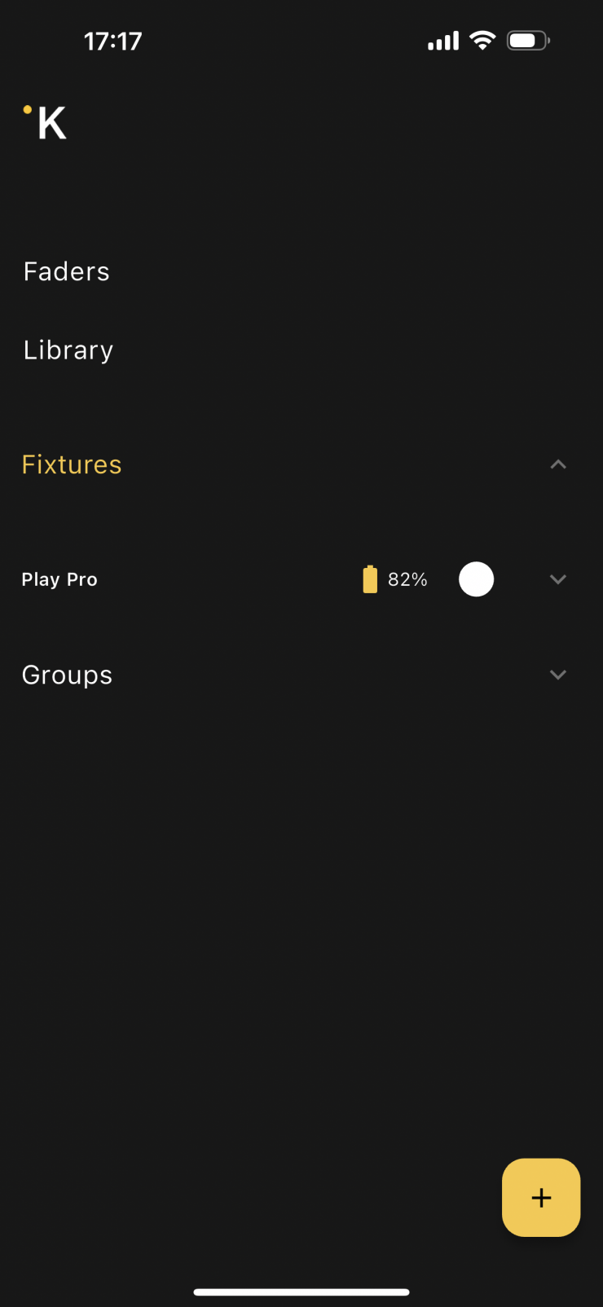Click the yellow Play Pro battery icon

(x=370, y=579)
